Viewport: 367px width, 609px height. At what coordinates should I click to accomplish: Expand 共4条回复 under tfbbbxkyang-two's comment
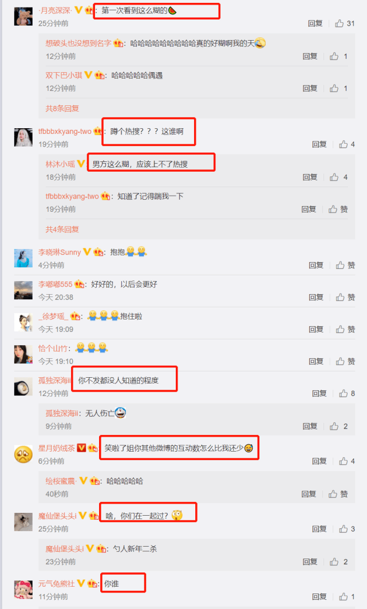pyautogui.click(x=62, y=229)
